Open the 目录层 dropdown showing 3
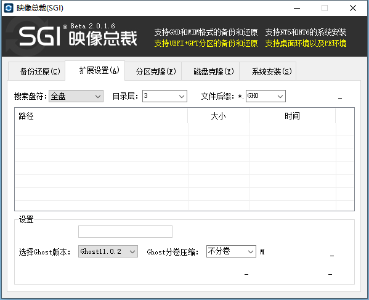This screenshot has width=369, height=300. (164, 96)
